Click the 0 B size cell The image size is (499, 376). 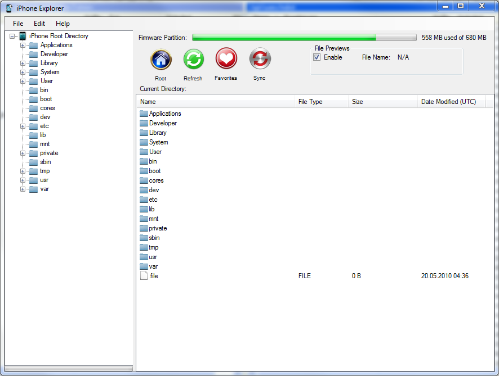click(357, 276)
